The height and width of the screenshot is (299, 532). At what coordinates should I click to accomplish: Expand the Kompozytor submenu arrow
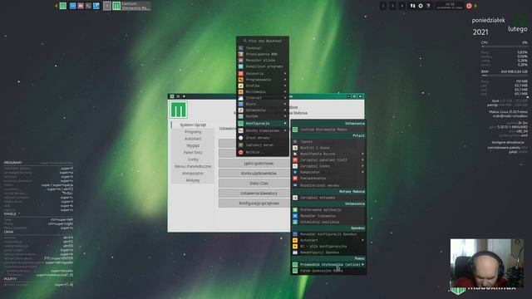click(x=362, y=172)
